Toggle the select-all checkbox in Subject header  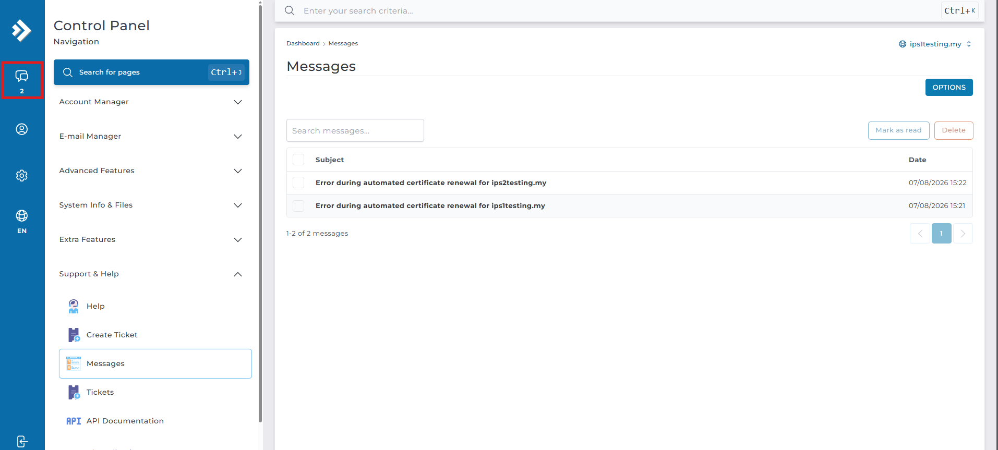pos(298,160)
